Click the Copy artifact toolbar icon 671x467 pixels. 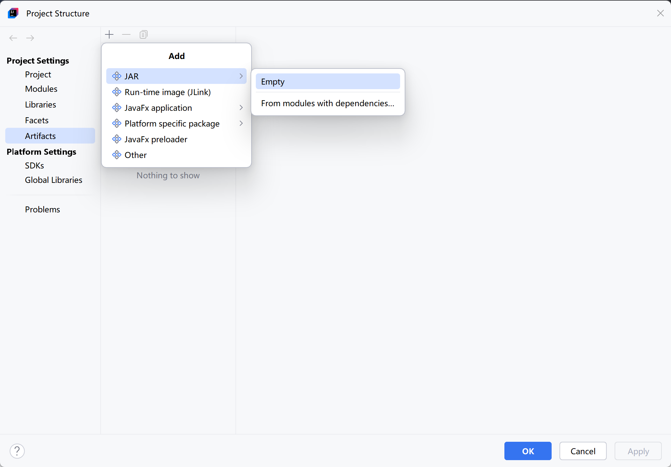point(143,34)
